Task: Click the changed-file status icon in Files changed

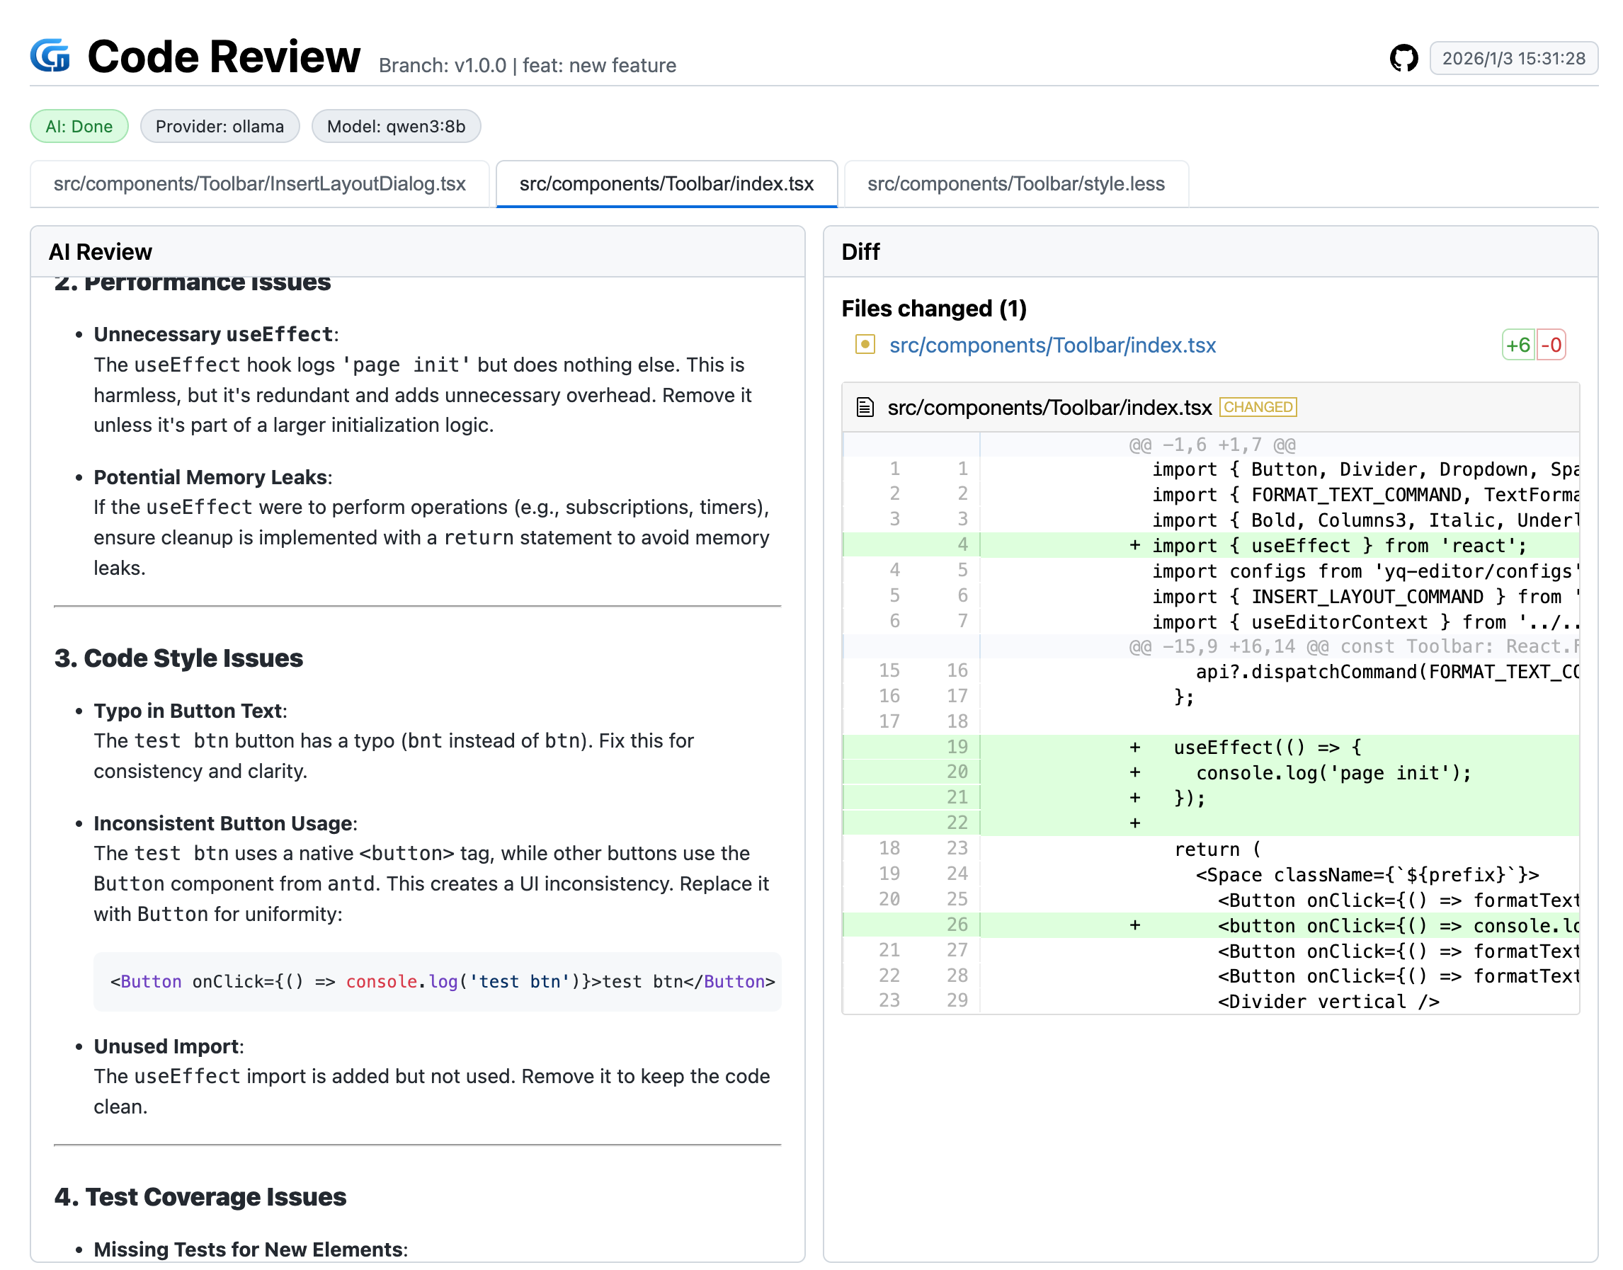Action: point(865,344)
